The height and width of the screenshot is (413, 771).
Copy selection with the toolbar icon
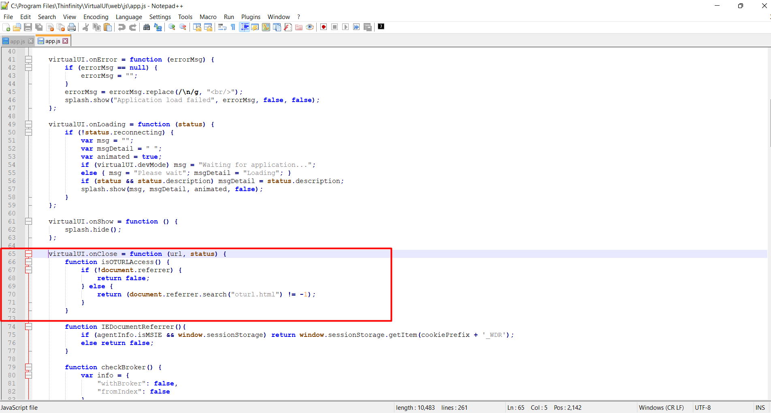pos(97,27)
